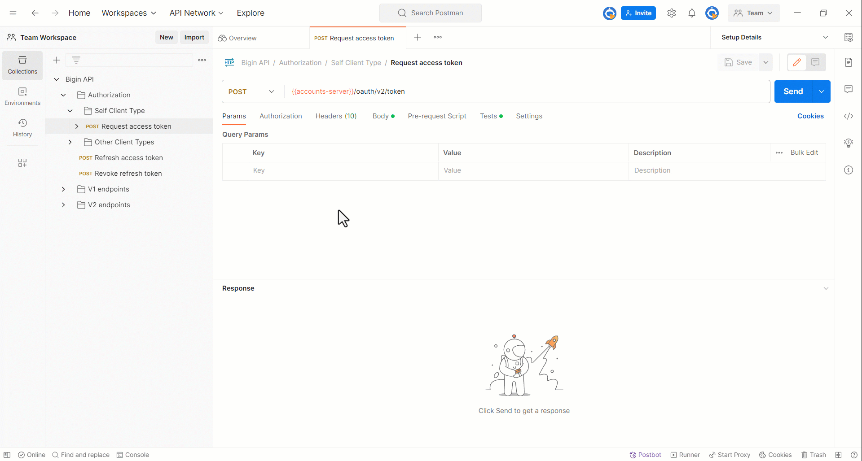
Task: Toggle the Pretty docs view next to pencil
Action: [x=816, y=62]
